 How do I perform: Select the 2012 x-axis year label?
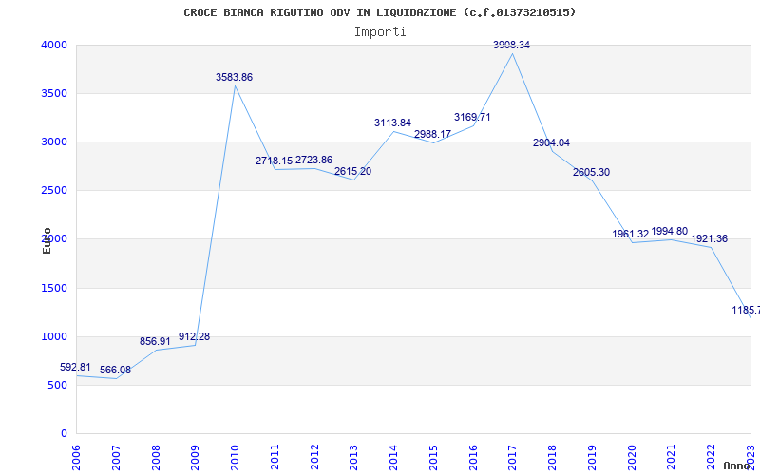pos(314,458)
